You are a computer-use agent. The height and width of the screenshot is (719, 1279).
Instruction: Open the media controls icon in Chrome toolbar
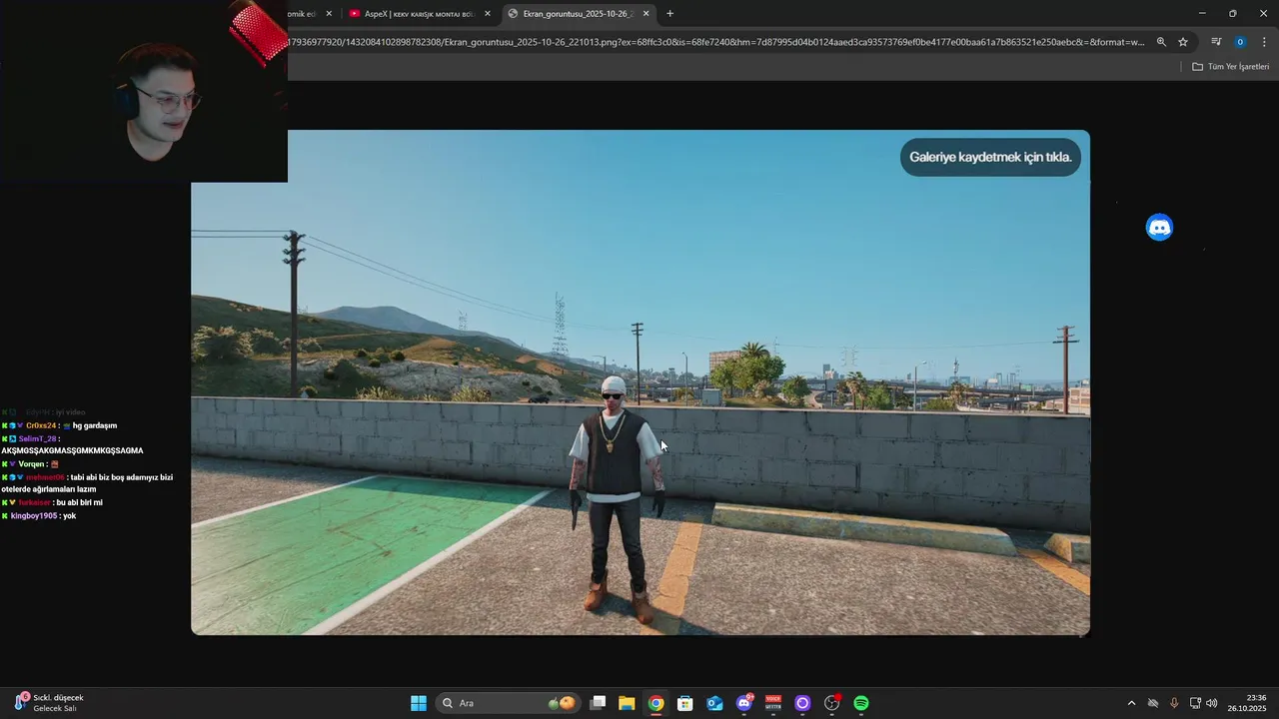pos(1216,42)
